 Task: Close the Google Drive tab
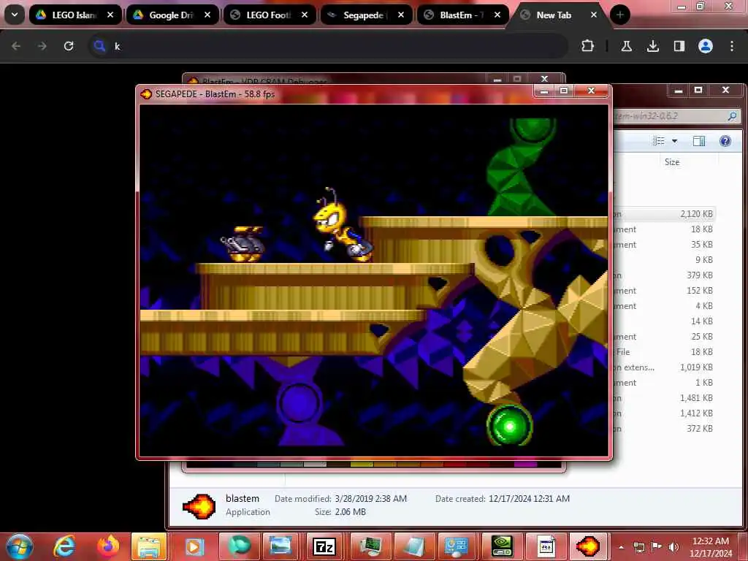click(207, 15)
